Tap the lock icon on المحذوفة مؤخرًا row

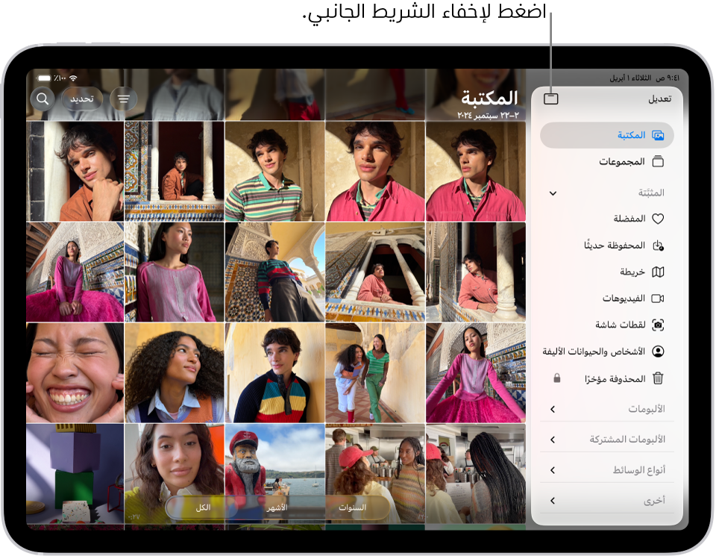[556, 378]
